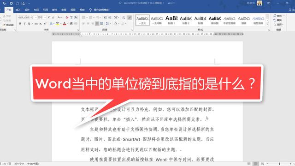Start a bulleted list

point(83,18)
